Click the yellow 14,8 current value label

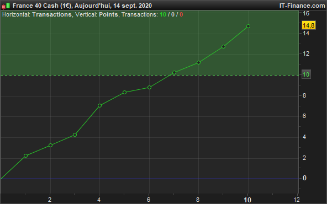308,25
